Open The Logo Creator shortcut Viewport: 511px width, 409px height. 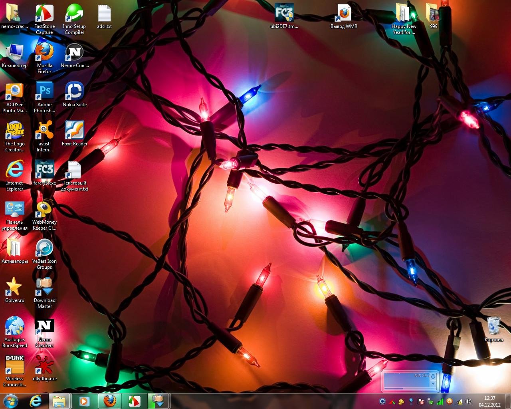(15, 137)
